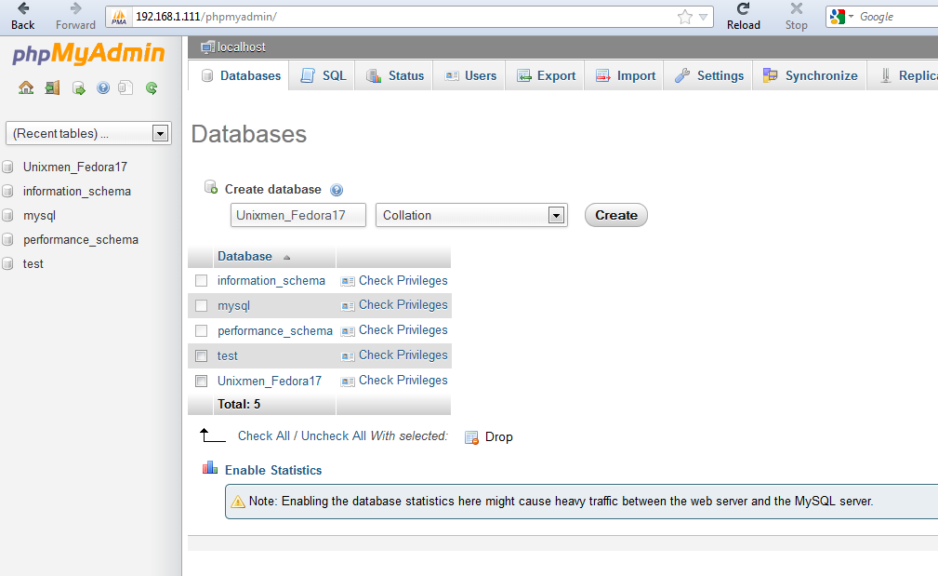Screen dimensions: 938x576
Task: Click the localhost server icon in breadcrumb
Action: coord(207,47)
